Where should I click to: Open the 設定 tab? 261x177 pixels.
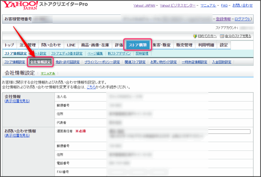coord(224,45)
